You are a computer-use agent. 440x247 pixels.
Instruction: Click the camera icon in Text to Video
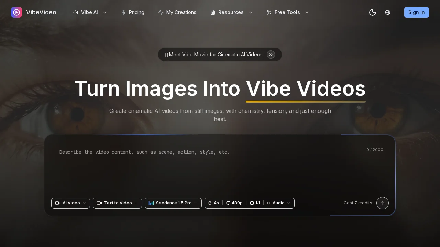coord(99,203)
